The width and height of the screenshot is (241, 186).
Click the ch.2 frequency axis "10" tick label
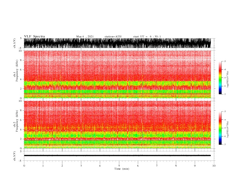(x=20, y=101)
